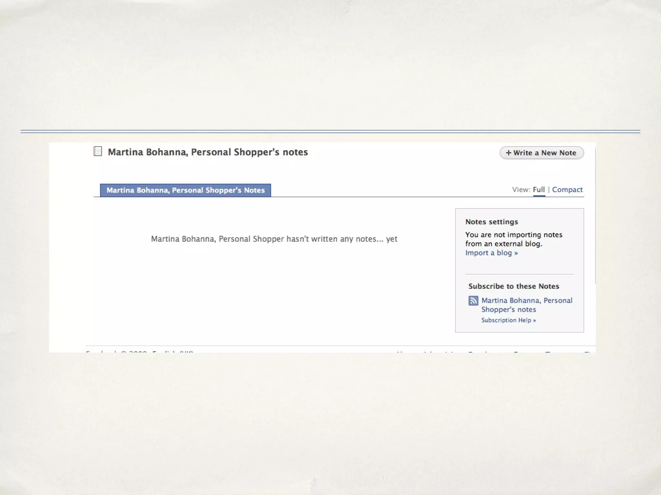Open the Import a blog link
This screenshot has width=661, height=495.
(x=491, y=253)
